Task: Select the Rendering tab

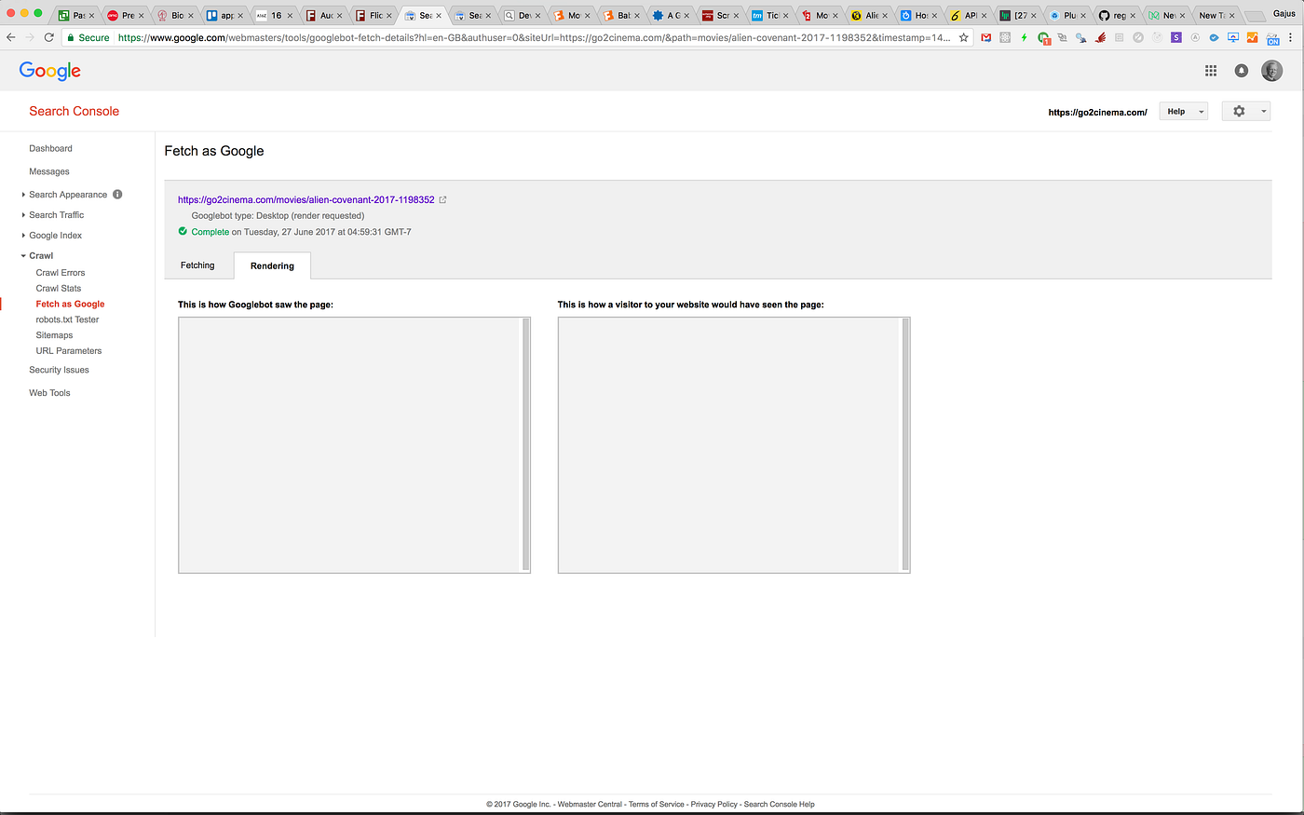Action: click(x=272, y=266)
